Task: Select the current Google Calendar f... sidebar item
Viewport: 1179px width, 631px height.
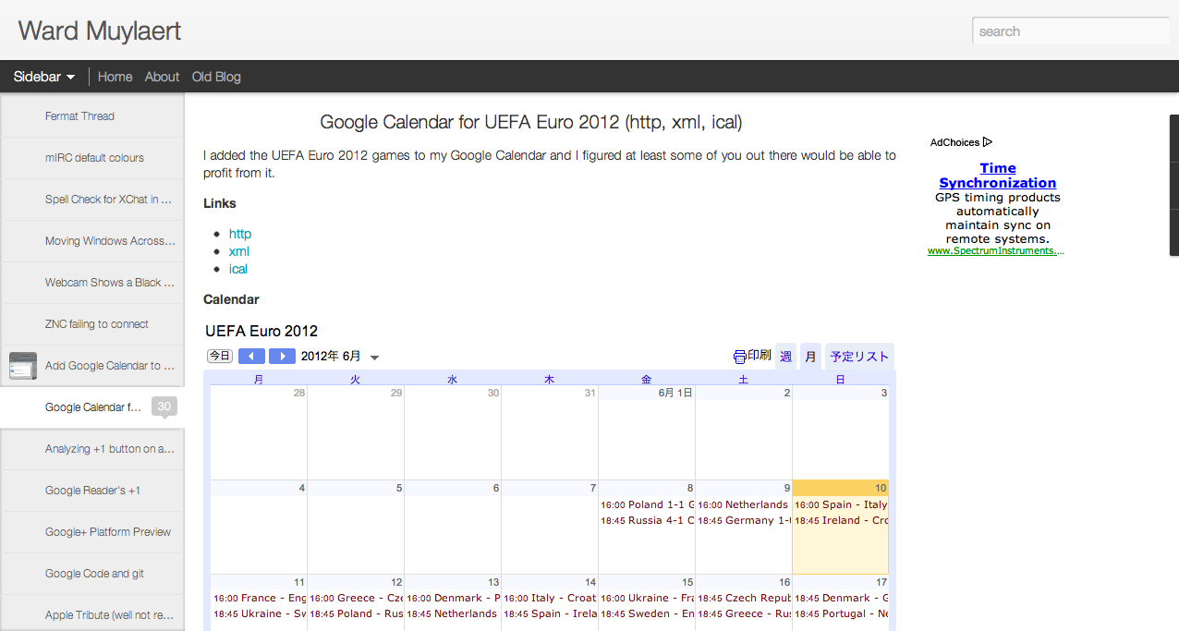Action: pyautogui.click(x=93, y=407)
